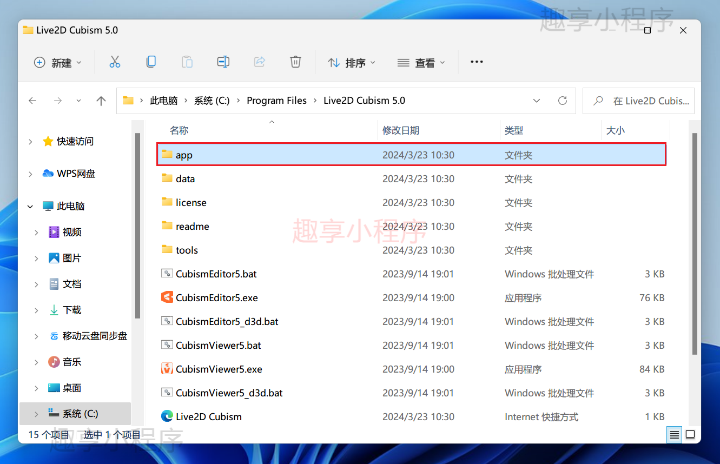
Task: Go forward with the right arrow
Action: 58,101
